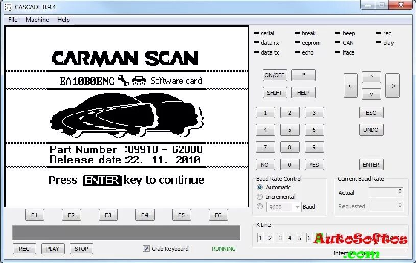416x263 pixels.
Task: Click keypad digit 0
Action: click(290, 165)
